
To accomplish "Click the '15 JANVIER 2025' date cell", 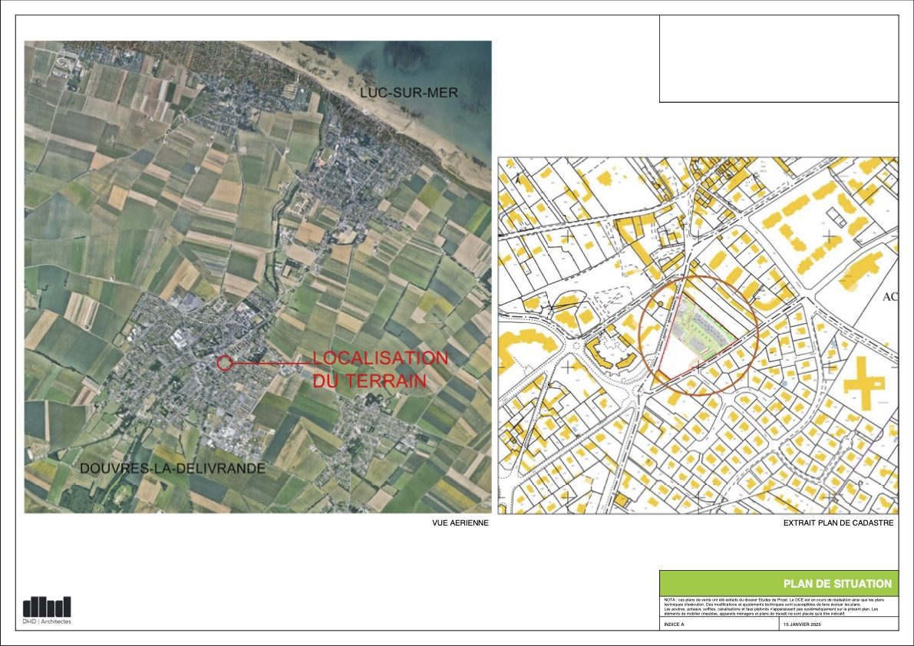I will click(x=802, y=625).
